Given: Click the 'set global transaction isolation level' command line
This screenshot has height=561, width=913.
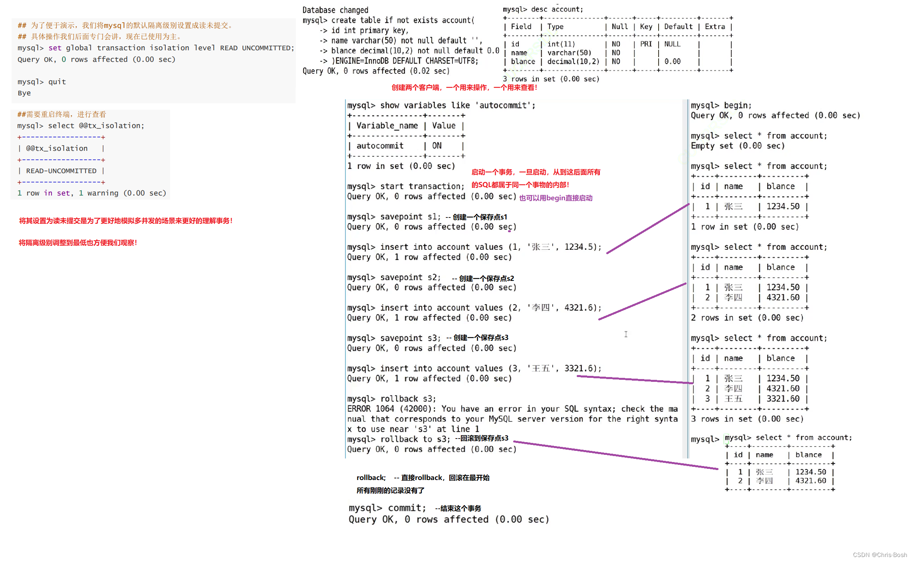Looking at the screenshot, I should tap(156, 48).
